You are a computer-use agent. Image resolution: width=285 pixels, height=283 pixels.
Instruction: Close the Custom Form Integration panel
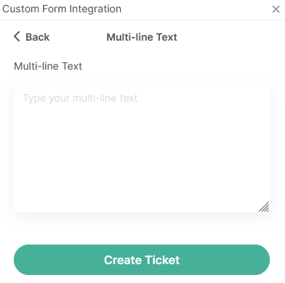pyautogui.click(x=276, y=9)
